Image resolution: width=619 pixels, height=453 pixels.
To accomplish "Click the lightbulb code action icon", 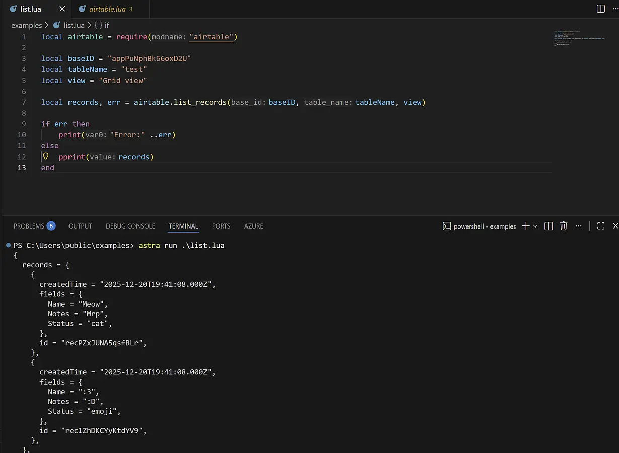I will (x=45, y=156).
